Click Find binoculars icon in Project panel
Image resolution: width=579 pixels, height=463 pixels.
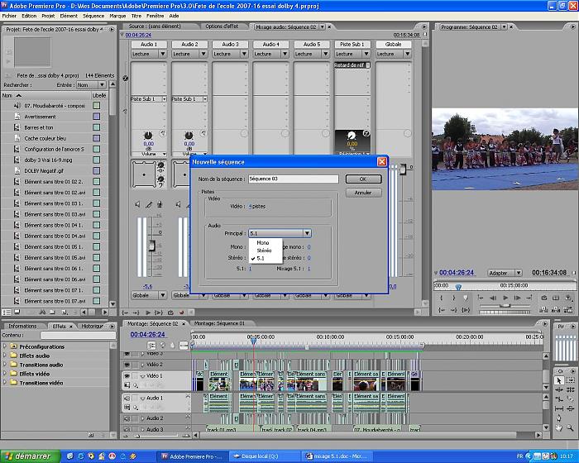click(42, 312)
